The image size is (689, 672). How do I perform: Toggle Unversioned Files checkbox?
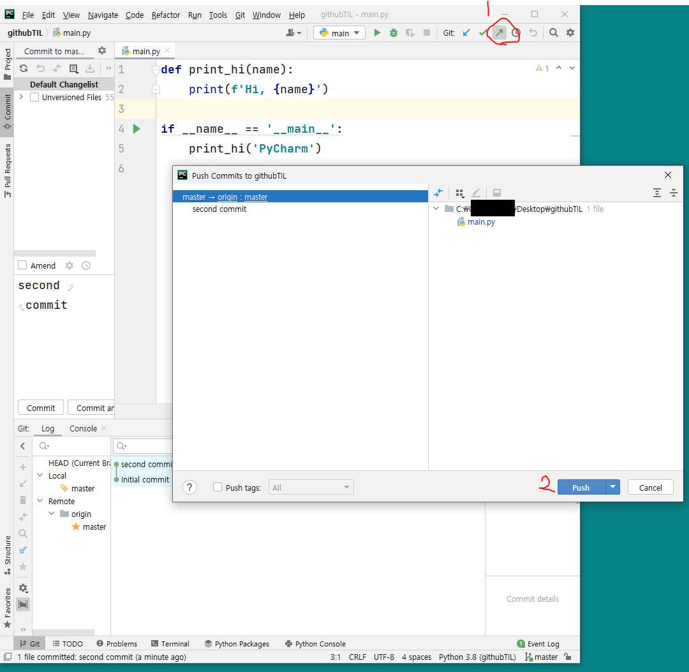[x=34, y=97]
